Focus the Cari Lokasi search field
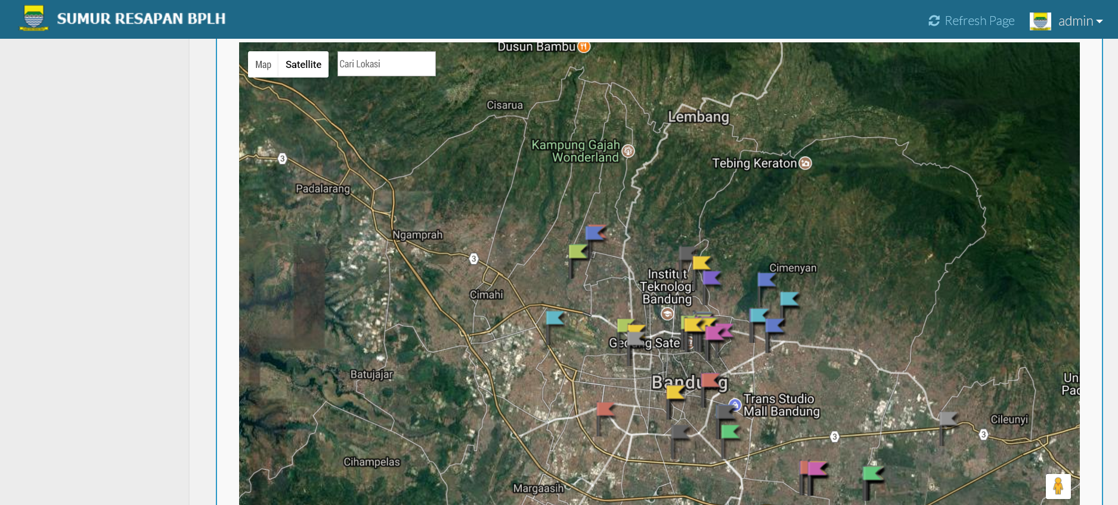The width and height of the screenshot is (1118, 505). click(x=386, y=64)
